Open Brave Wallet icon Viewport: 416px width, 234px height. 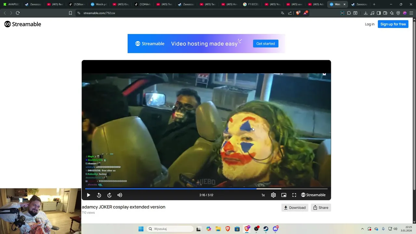(385, 13)
